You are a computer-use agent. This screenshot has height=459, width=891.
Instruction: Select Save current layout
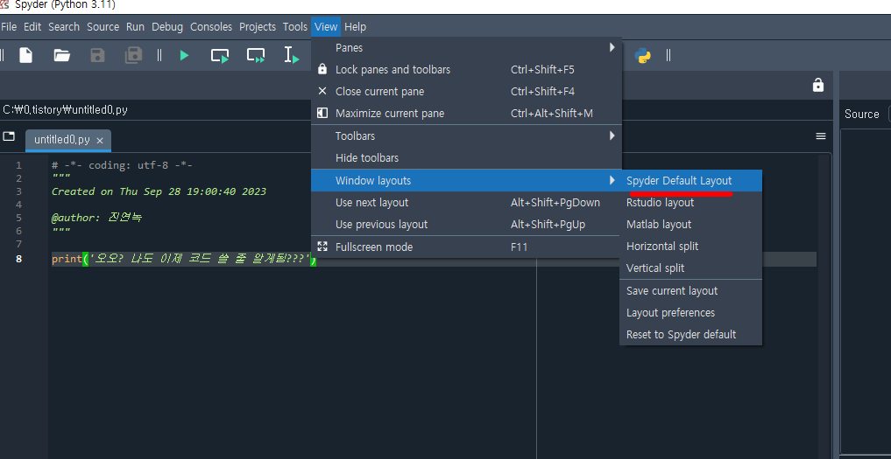tap(691, 291)
